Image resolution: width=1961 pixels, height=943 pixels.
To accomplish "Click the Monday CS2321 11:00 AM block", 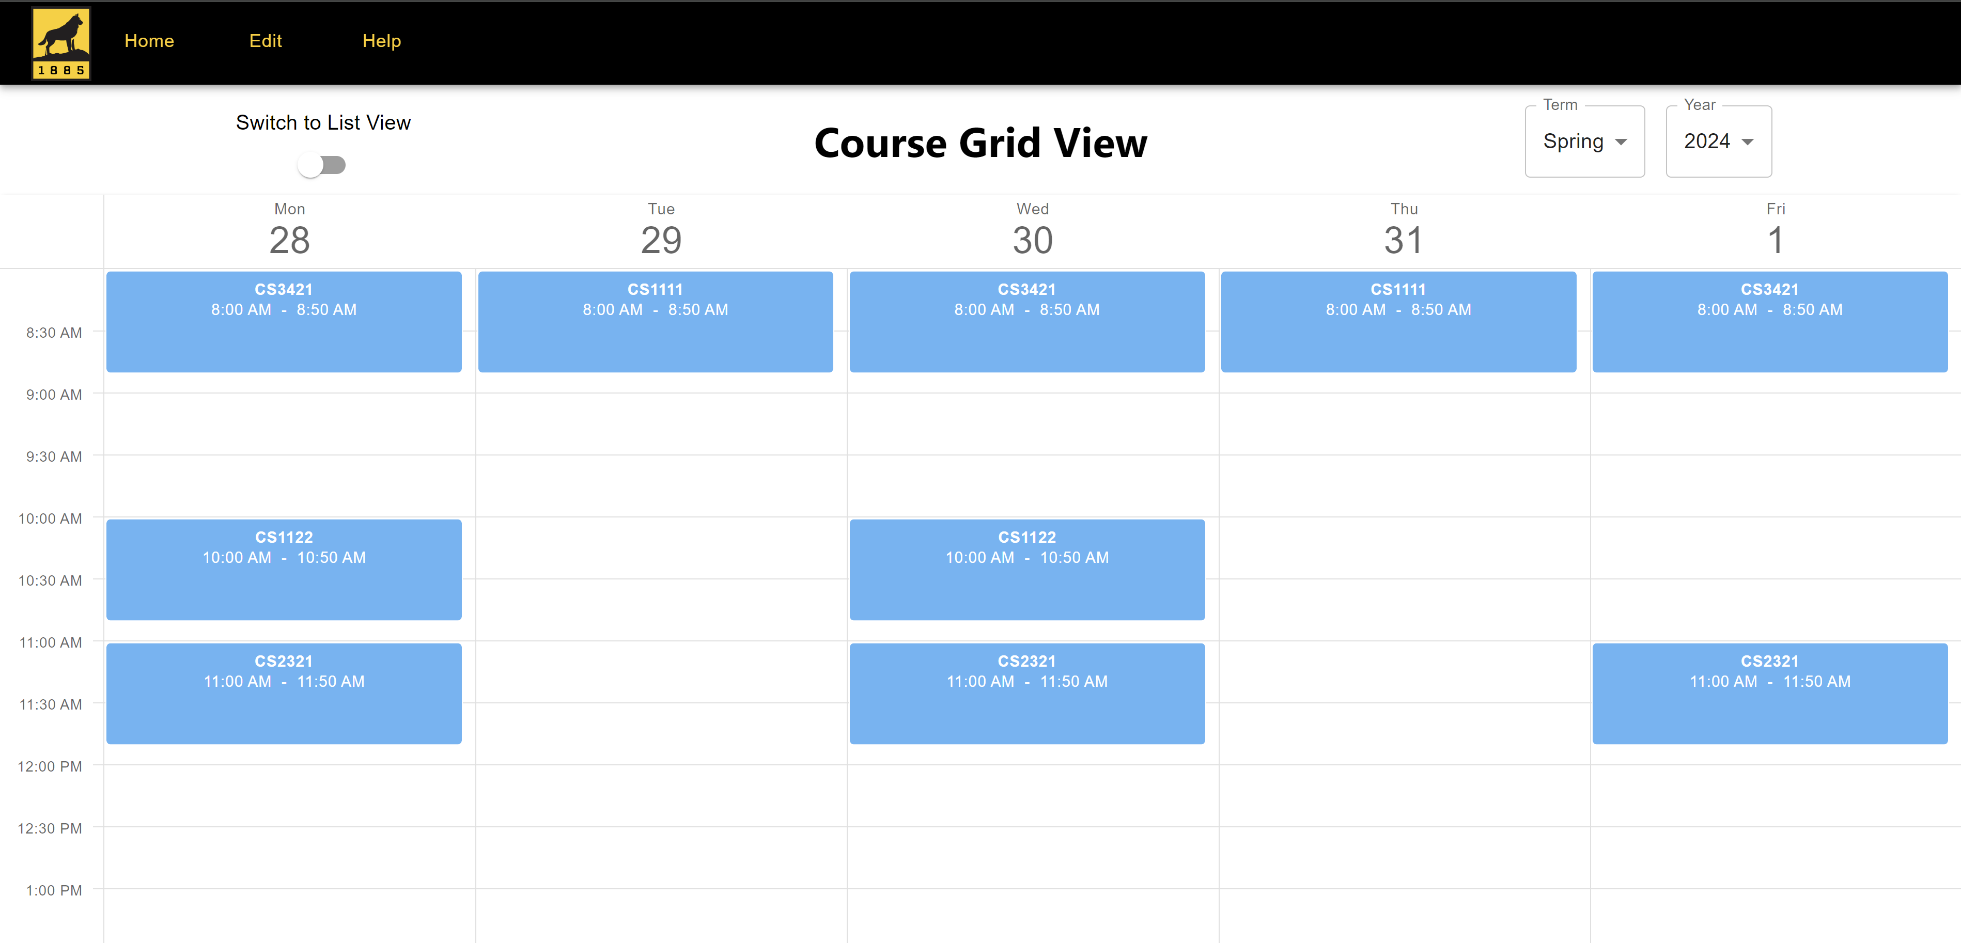I will (x=284, y=694).
